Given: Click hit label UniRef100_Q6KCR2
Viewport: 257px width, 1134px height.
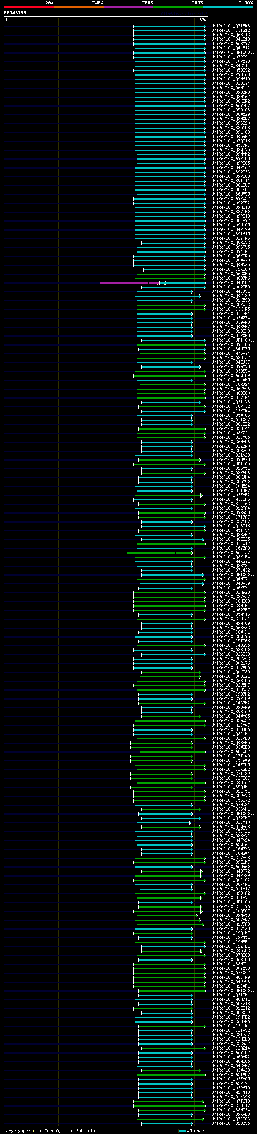Looking at the screenshot, I should 230,101.
